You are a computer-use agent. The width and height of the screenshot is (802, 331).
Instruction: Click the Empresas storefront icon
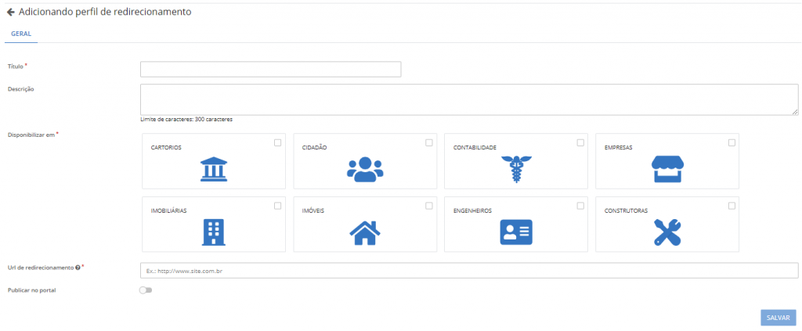tap(667, 169)
